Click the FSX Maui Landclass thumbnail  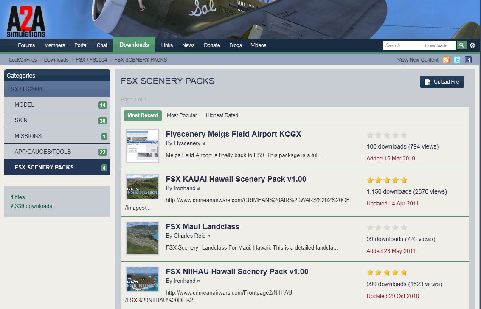click(x=143, y=238)
